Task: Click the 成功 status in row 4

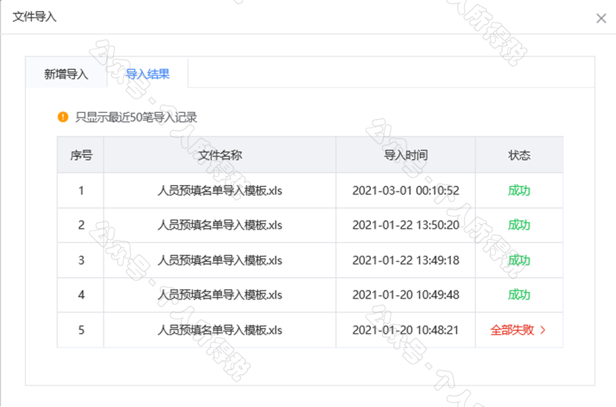Action: (519, 295)
